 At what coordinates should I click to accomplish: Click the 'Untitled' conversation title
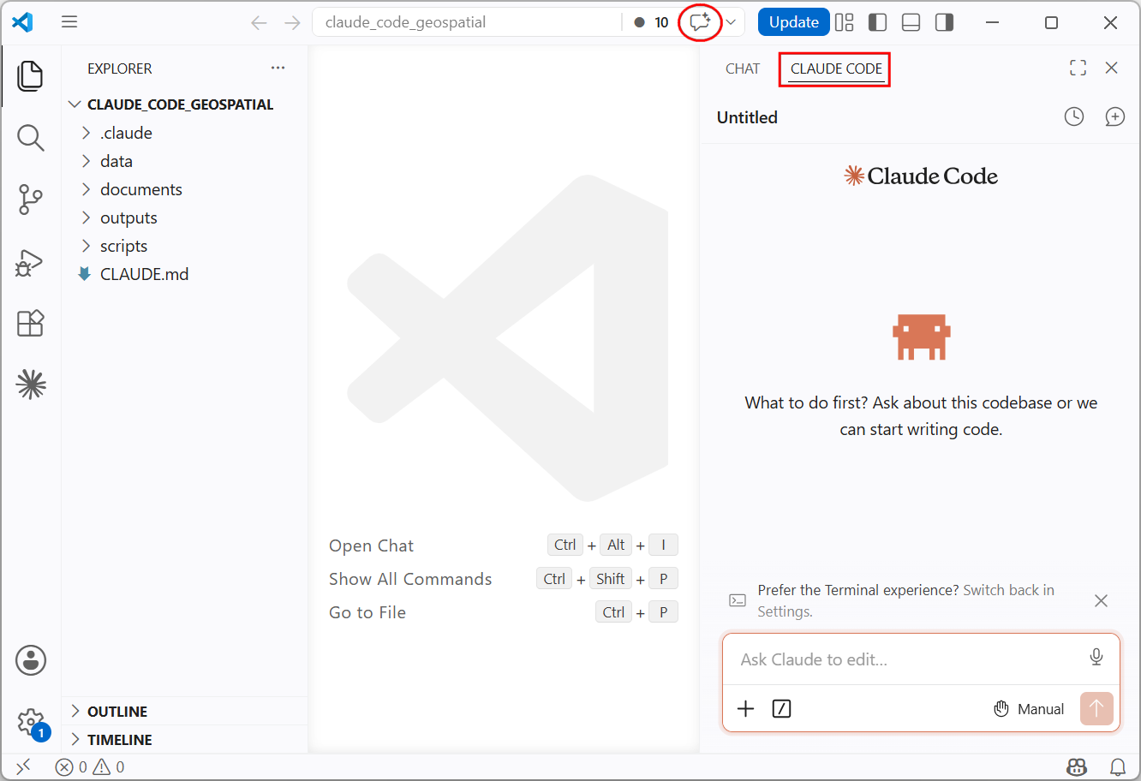tap(747, 117)
